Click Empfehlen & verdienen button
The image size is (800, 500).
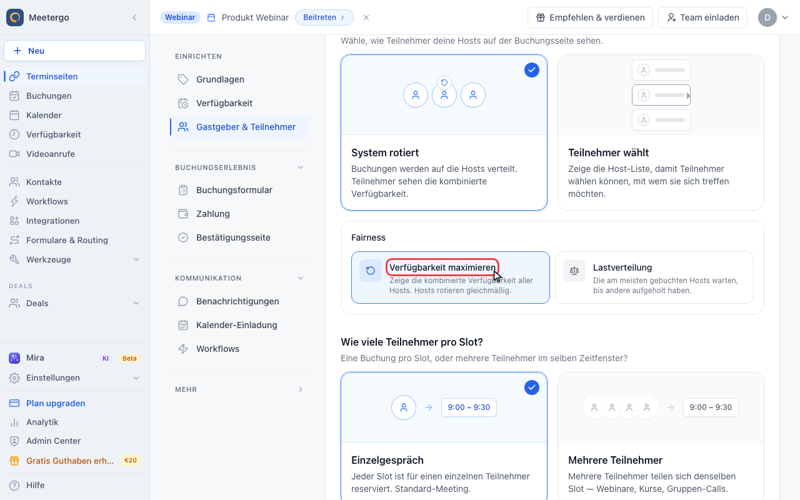coord(590,17)
